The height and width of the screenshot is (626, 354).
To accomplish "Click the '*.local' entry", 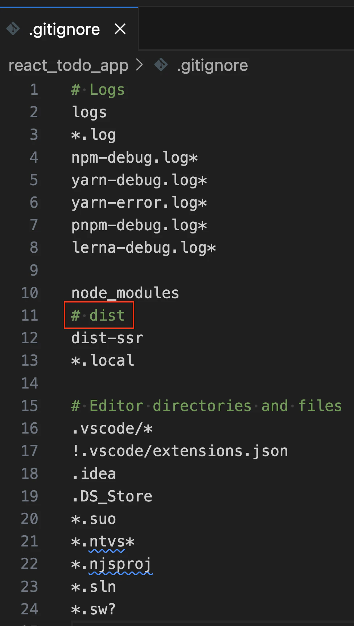I will pyautogui.click(x=103, y=361).
